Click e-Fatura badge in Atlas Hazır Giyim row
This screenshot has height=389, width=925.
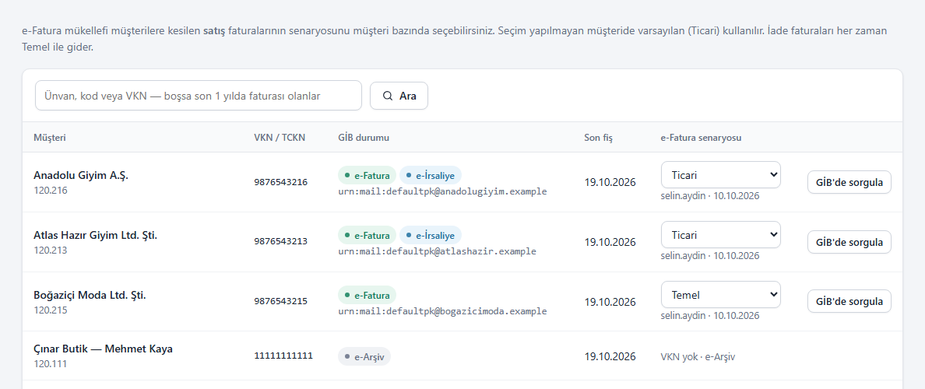[x=367, y=235]
